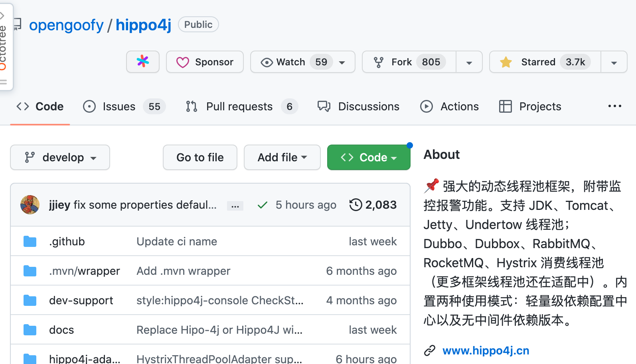Open the www.hippo4j.cn website link
This screenshot has width=636, height=364.
[486, 350]
